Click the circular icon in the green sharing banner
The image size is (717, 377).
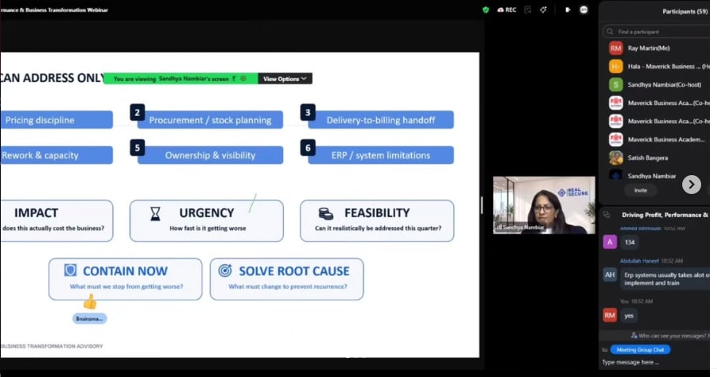click(243, 79)
